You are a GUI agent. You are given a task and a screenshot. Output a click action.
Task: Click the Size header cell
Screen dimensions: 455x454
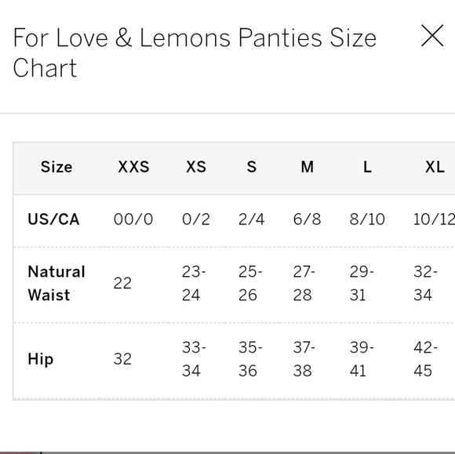tap(56, 167)
